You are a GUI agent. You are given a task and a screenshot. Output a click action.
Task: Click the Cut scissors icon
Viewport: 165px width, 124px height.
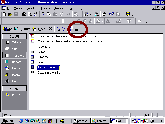click(x=43, y=14)
